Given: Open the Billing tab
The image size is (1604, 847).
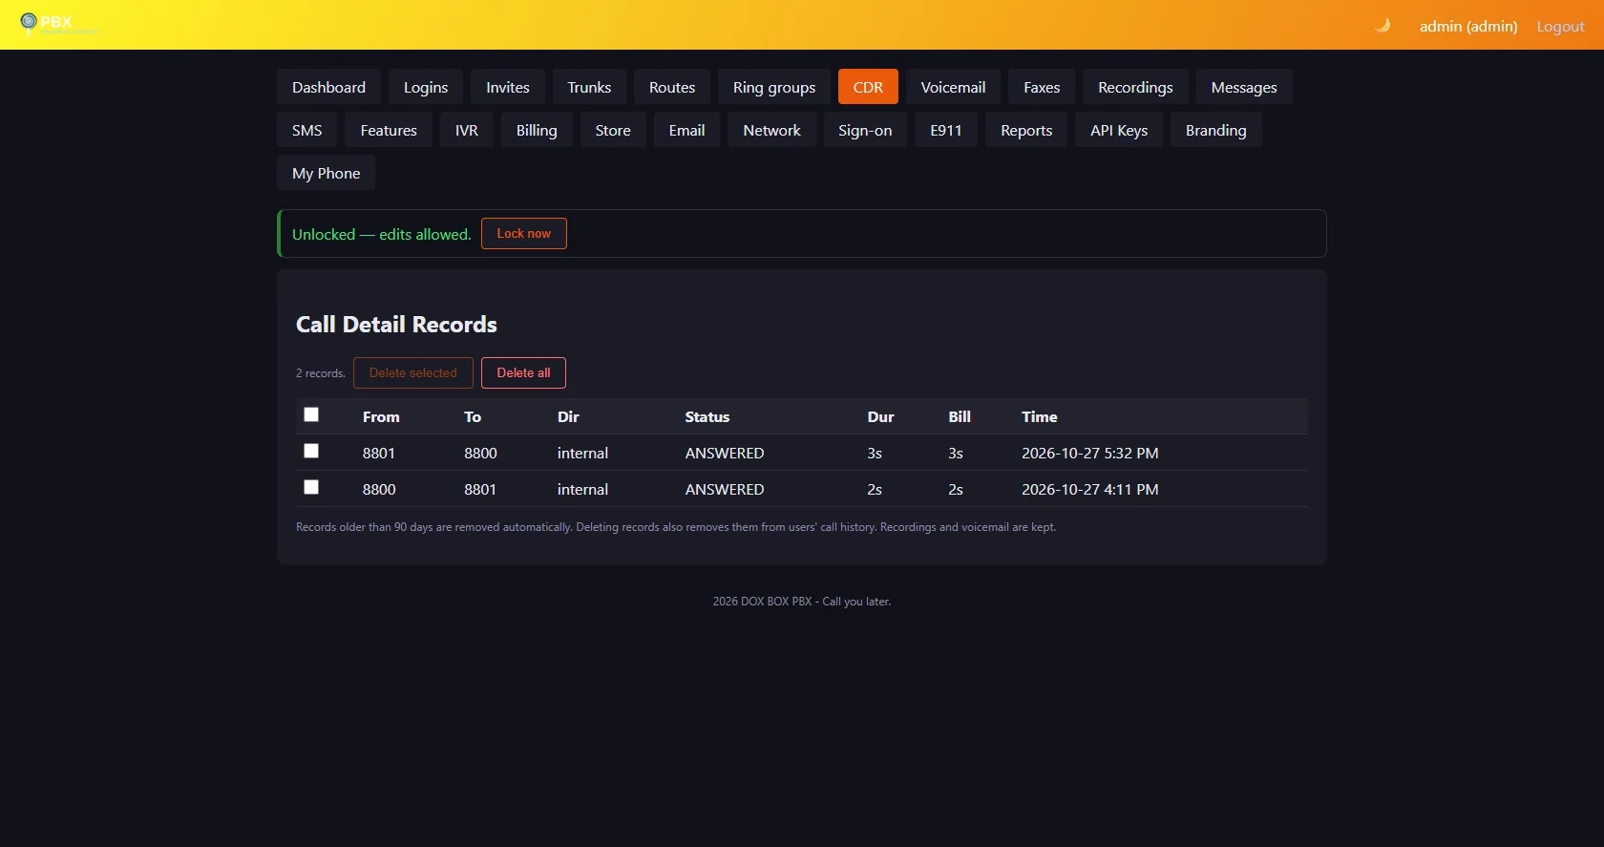Looking at the screenshot, I should 537,130.
